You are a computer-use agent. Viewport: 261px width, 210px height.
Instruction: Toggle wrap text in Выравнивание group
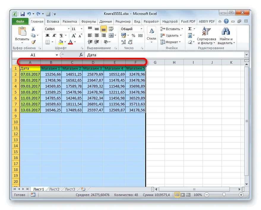click(x=111, y=29)
